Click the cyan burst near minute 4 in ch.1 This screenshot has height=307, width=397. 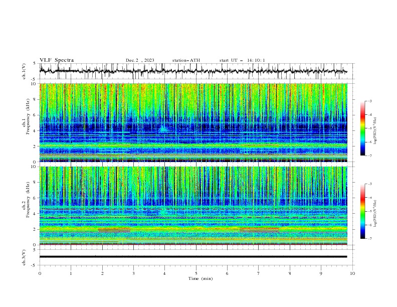tap(163, 129)
